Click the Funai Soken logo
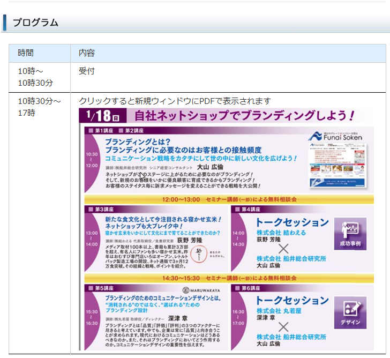This screenshot has width=390, height=358. 335,136
